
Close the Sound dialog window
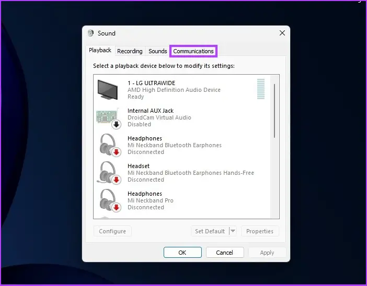[x=282, y=33]
